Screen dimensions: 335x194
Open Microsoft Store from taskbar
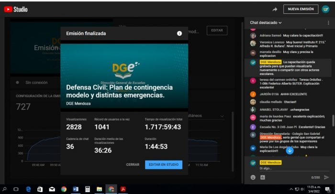pyautogui.click(x=40, y=189)
